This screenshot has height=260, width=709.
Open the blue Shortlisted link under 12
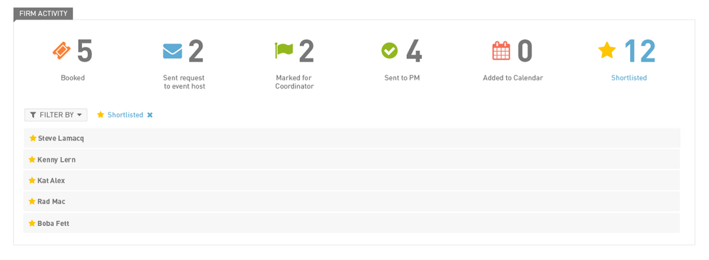pos(629,78)
